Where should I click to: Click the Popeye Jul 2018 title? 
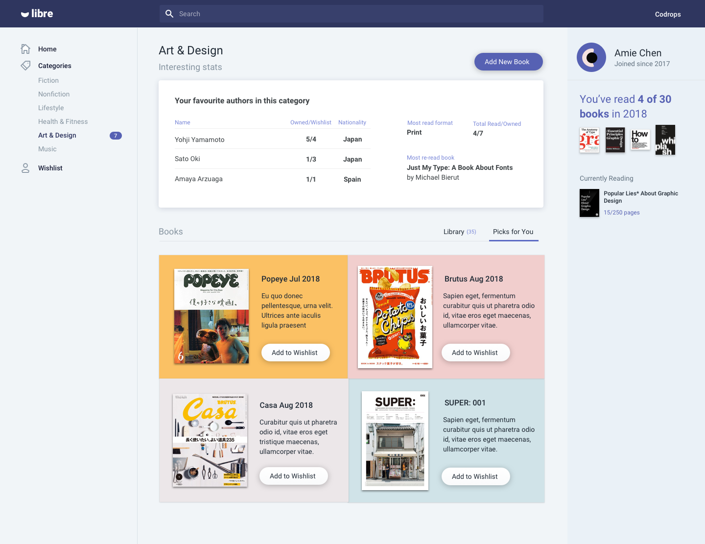point(290,279)
